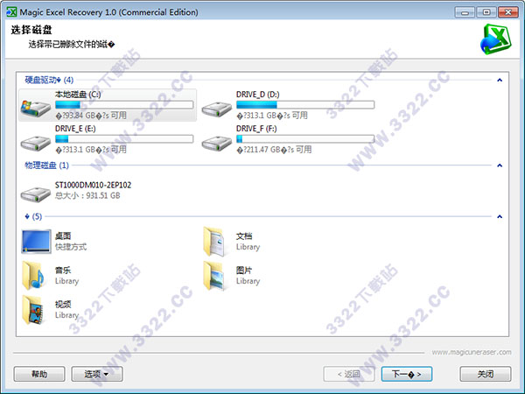Minimize the Magic Excel Recovery window
Viewport: 525px width, 394px height.
pos(465,12)
